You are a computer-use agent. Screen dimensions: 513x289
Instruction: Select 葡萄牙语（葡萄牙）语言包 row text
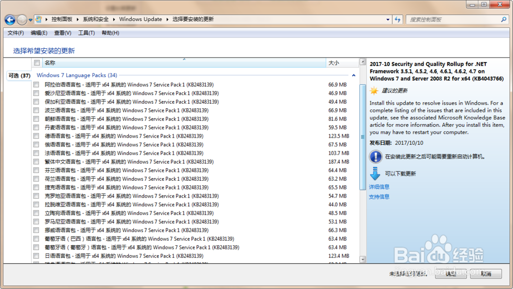pos(142,247)
